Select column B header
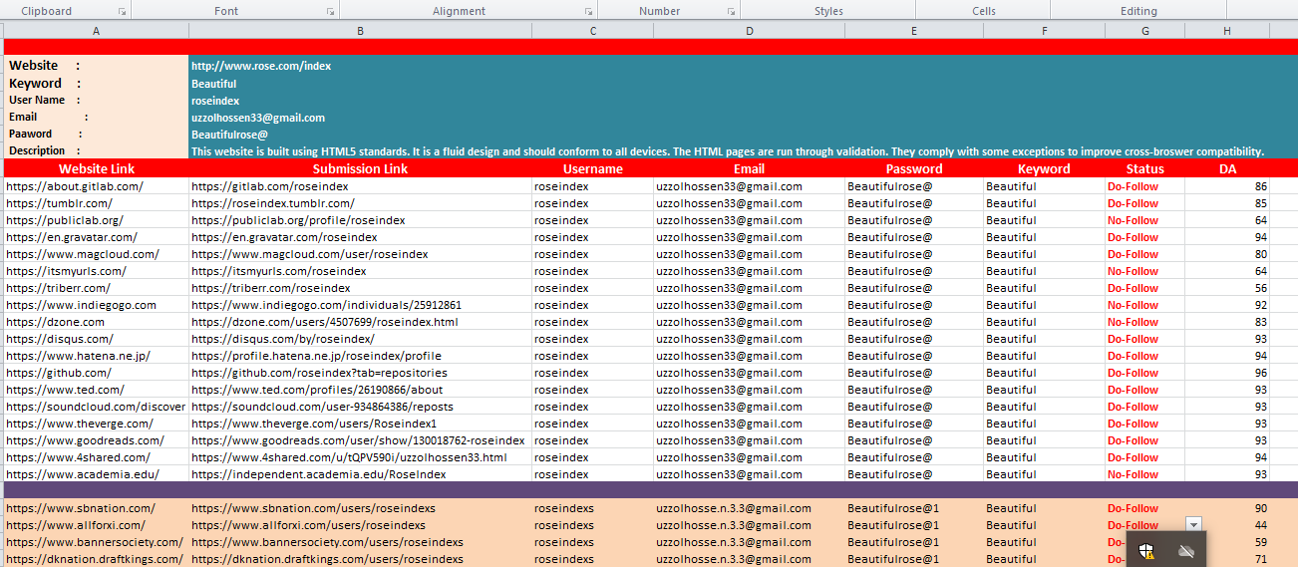 [360, 31]
